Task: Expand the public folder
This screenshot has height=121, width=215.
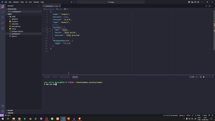Action: (13, 16)
